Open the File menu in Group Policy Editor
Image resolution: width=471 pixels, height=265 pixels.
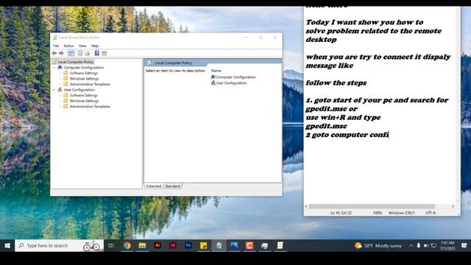click(56, 46)
